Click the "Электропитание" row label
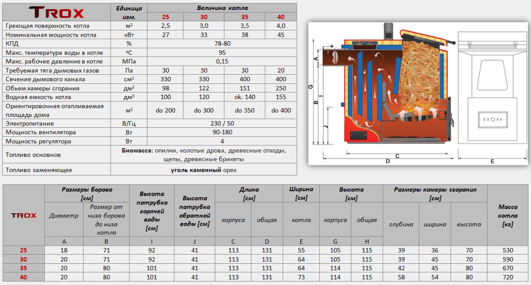The width and height of the screenshot is (531, 285). click(29, 123)
